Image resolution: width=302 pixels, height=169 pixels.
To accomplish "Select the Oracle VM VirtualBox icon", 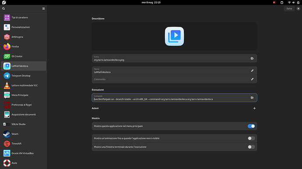I will pos(7,153).
